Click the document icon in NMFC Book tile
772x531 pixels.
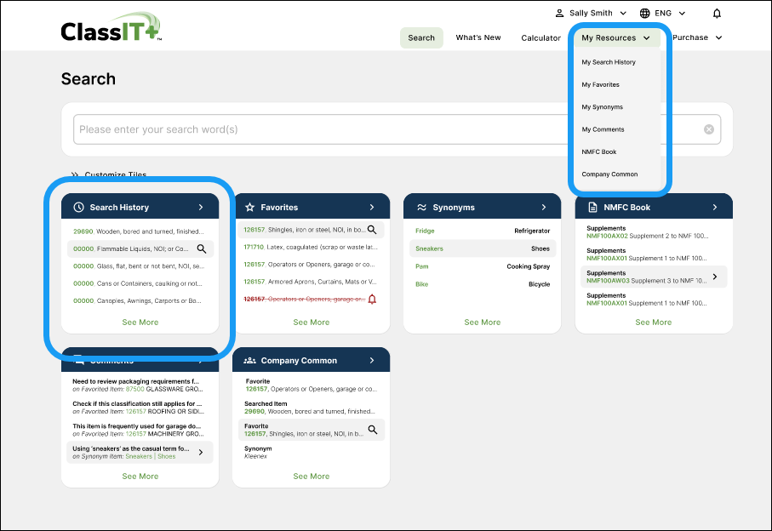pos(592,207)
